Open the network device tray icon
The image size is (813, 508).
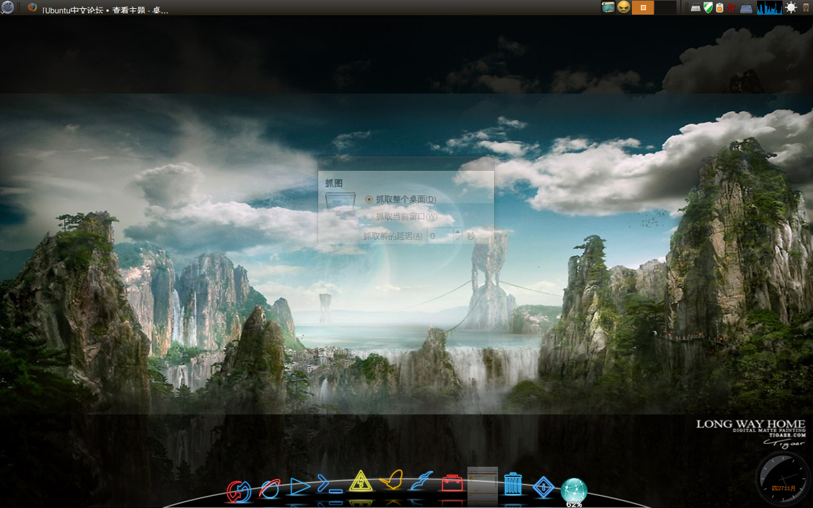(x=746, y=8)
